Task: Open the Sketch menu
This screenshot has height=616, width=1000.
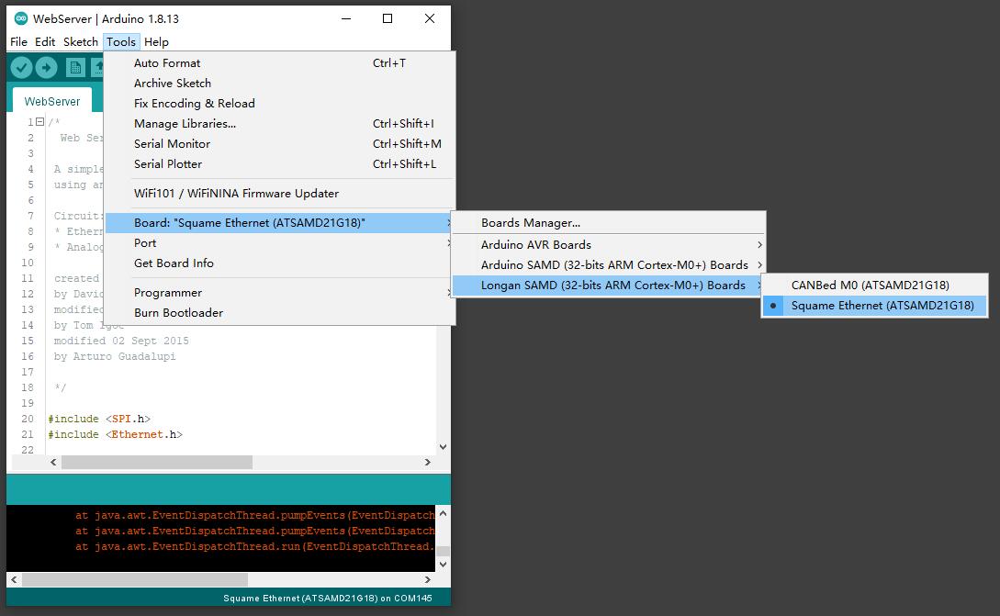Action: 81,41
